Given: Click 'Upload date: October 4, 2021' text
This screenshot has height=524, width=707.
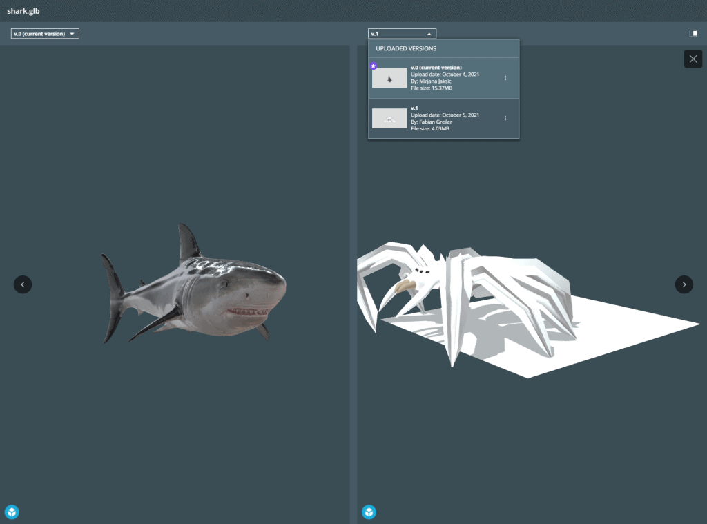Looking at the screenshot, I should (445, 75).
